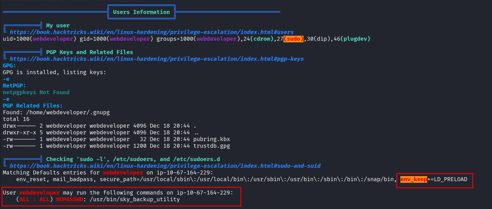Click the Users Information header box
This screenshot has height=209, width=492.
(x=141, y=12)
